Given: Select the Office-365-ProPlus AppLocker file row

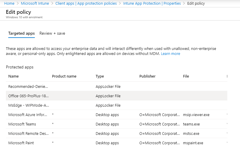Looking at the screenshot, I should point(28,96).
